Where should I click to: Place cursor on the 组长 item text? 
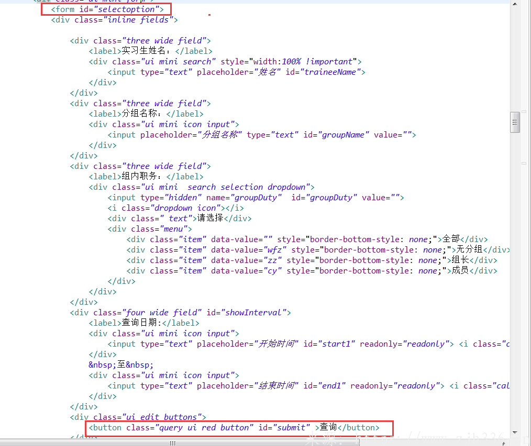click(460, 260)
